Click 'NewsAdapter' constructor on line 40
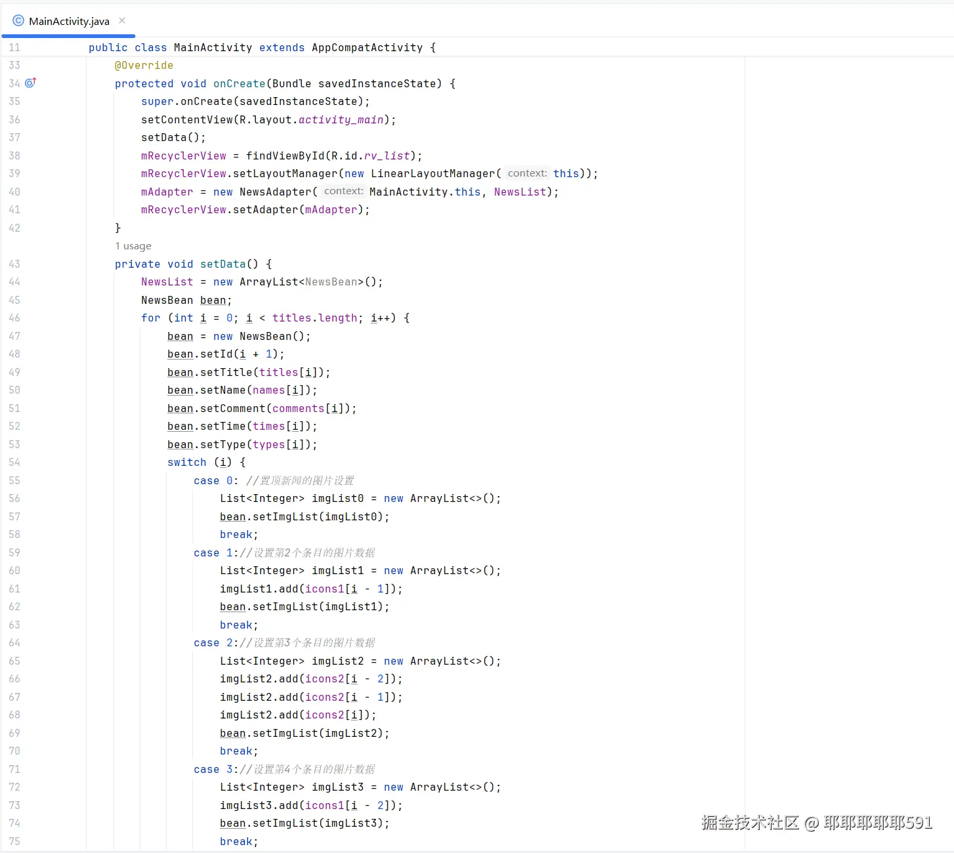Image resolution: width=954 pixels, height=853 pixels. point(276,192)
